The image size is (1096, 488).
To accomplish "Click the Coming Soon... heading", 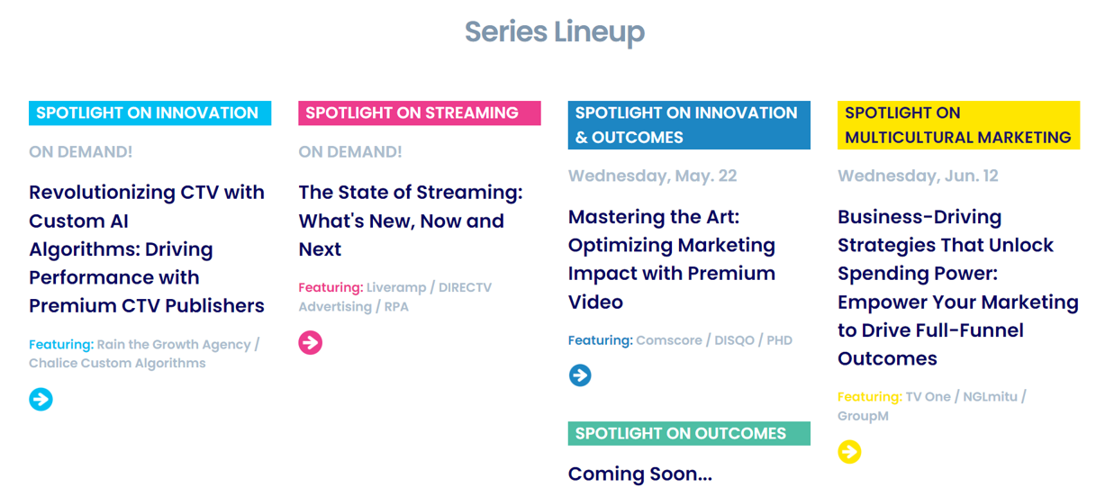I will click(640, 474).
